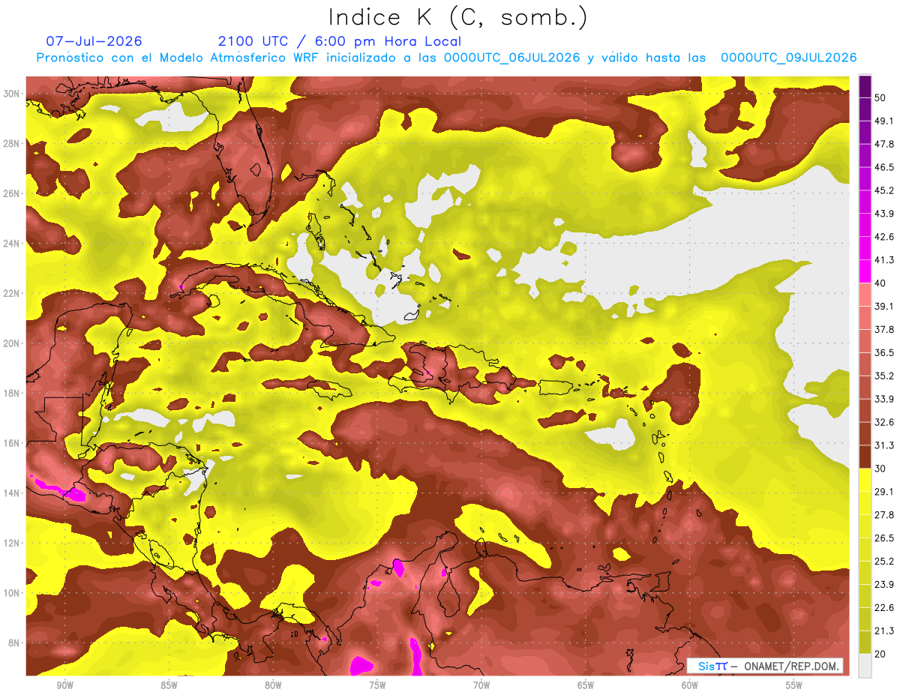Click the longitude label '70W'
The image size is (900, 695).
pyautogui.click(x=481, y=686)
